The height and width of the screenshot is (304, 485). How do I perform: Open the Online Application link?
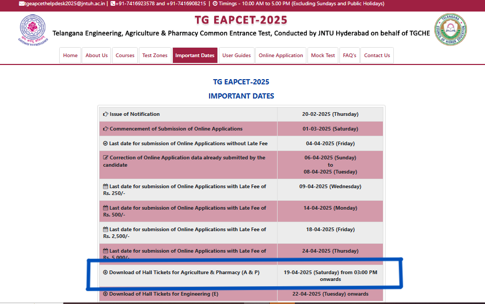280,55
